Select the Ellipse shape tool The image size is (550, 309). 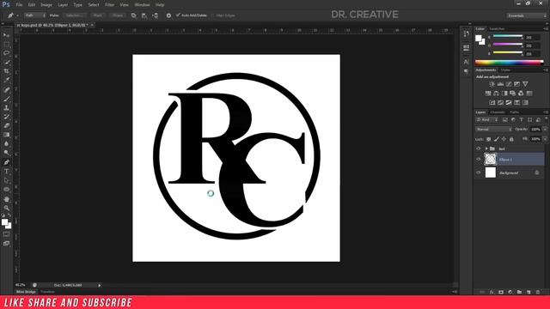pyautogui.click(x=6, y=190)
